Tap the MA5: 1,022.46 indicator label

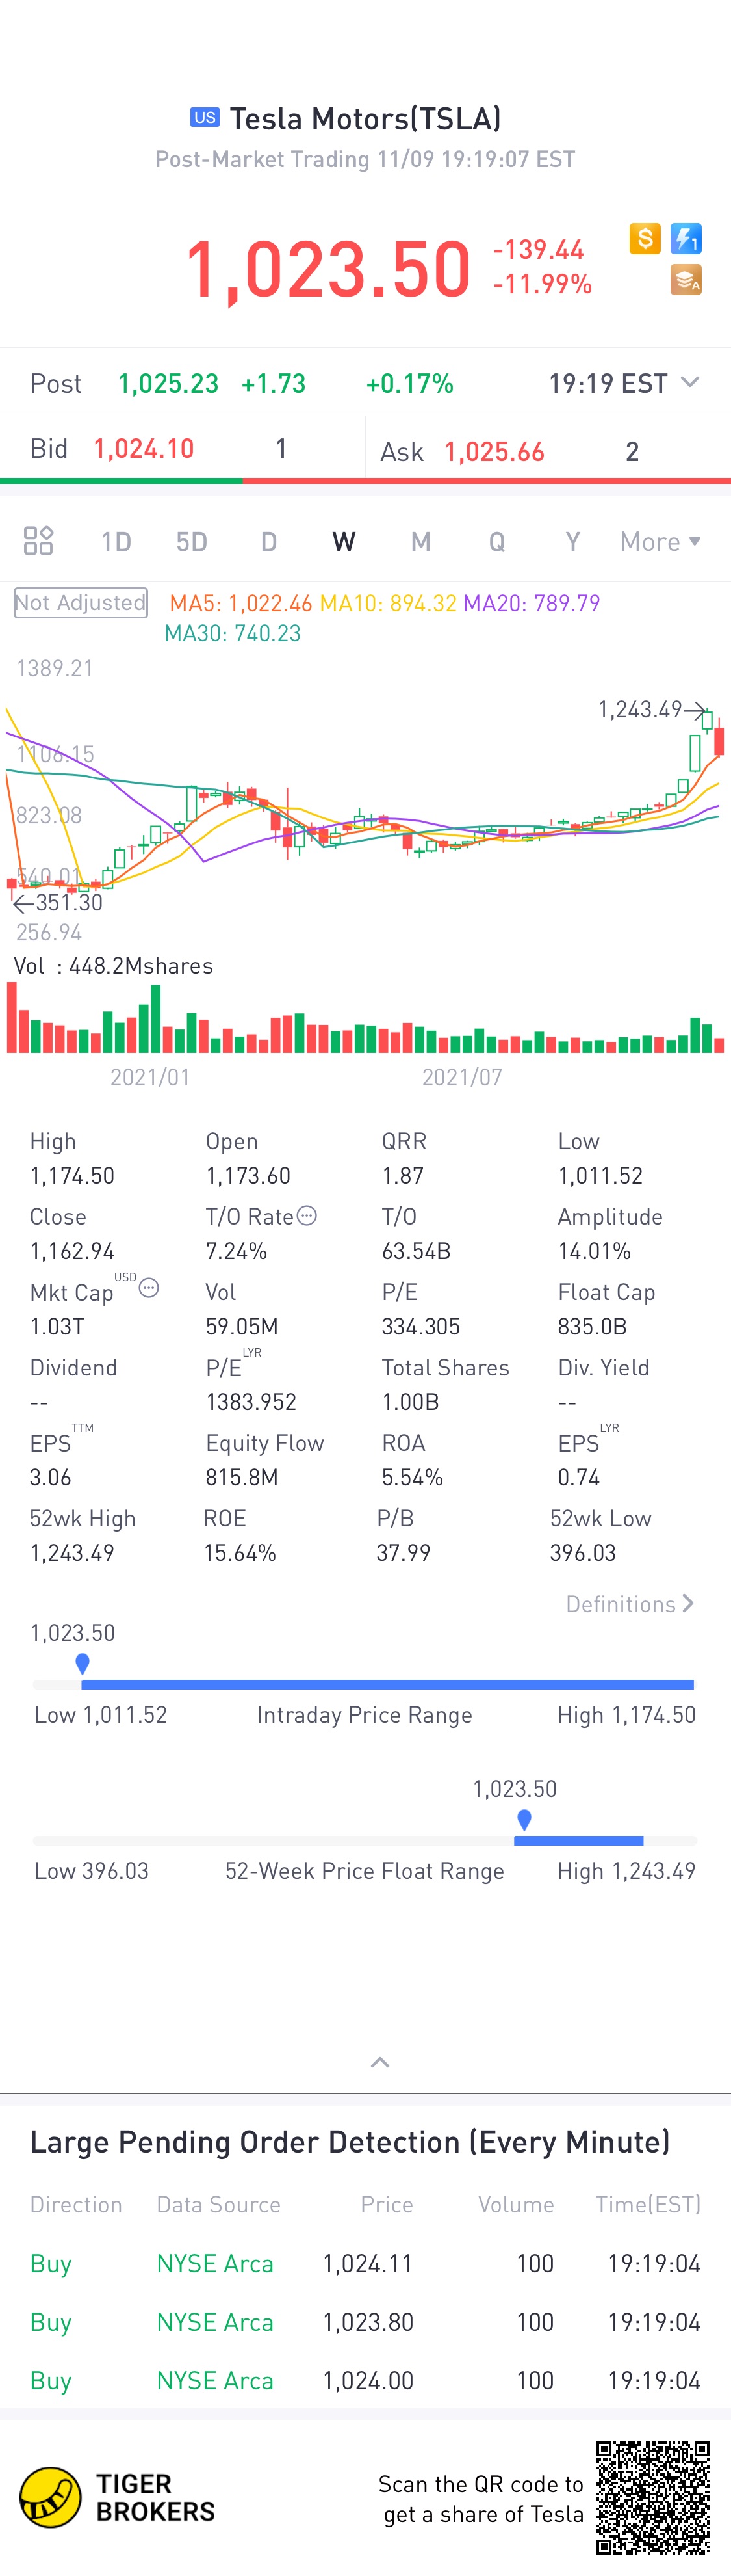240,603
